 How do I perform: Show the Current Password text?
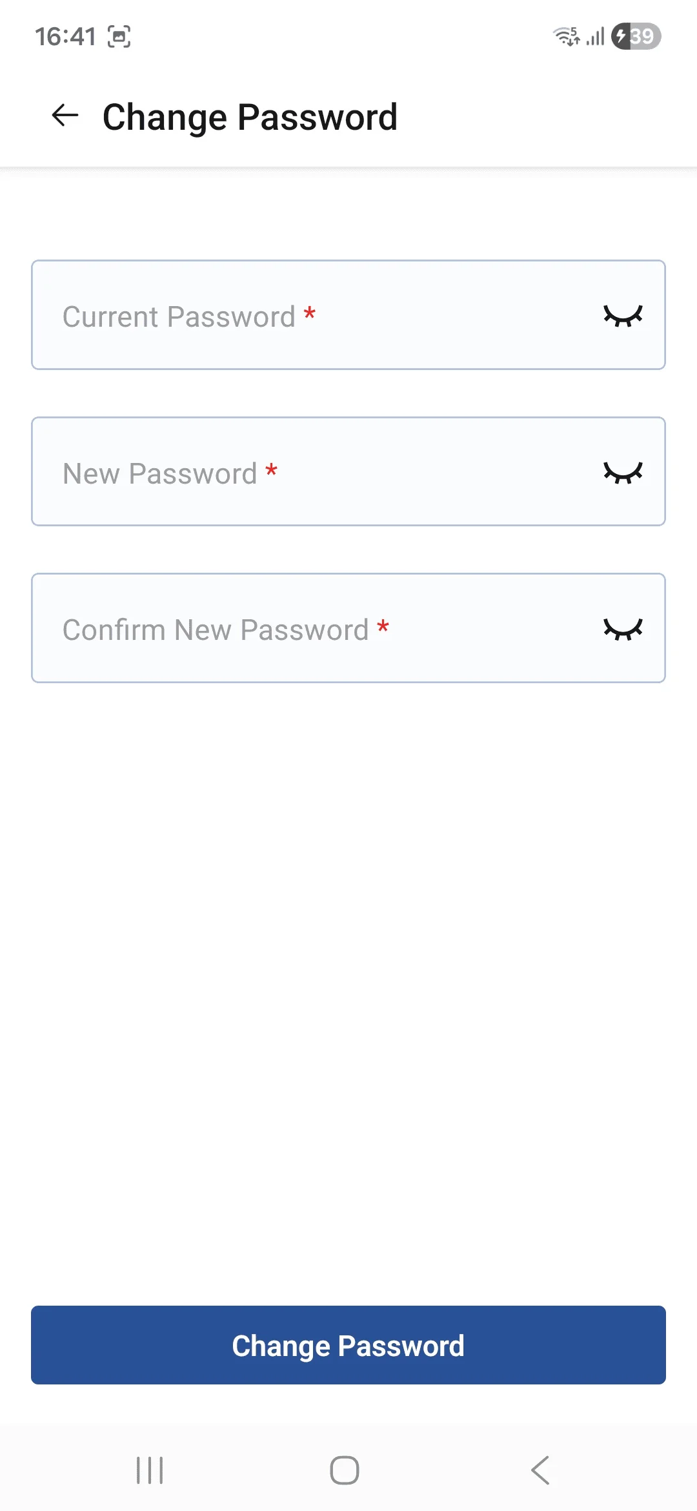coord(623,316)
